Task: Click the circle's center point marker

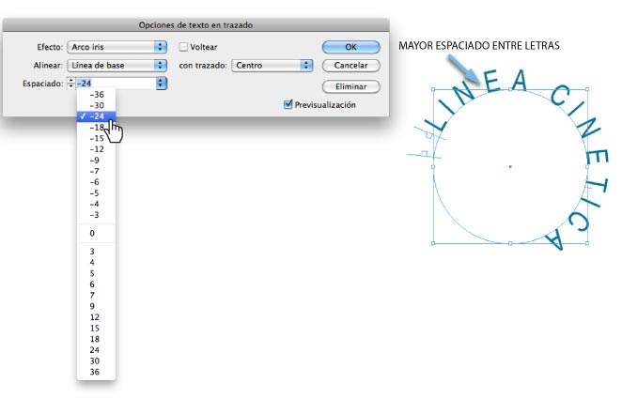Action: click(x=510, y=166)
